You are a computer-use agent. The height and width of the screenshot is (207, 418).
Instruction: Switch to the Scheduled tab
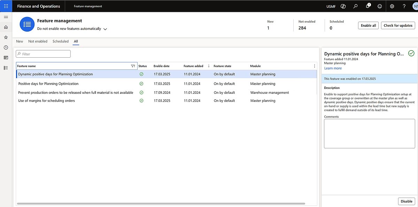[x=60, y=41]
